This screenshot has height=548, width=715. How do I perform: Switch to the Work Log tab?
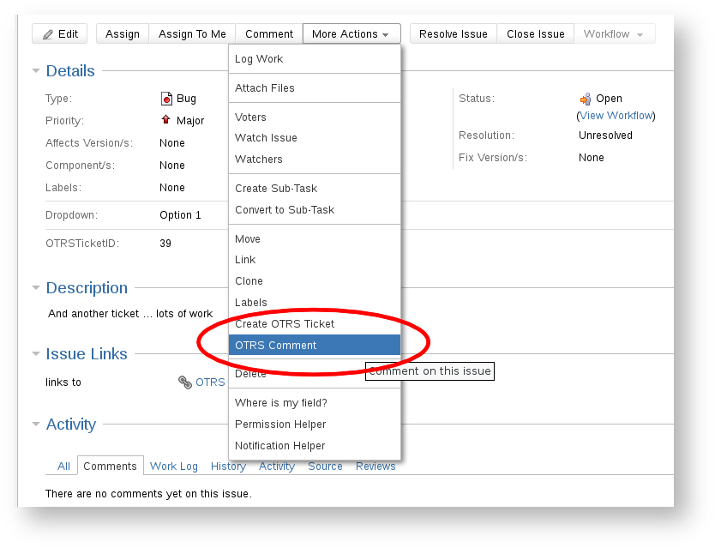coord(174,467)
